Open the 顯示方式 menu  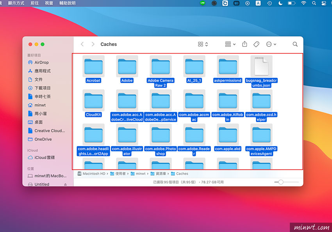[16, 3]
